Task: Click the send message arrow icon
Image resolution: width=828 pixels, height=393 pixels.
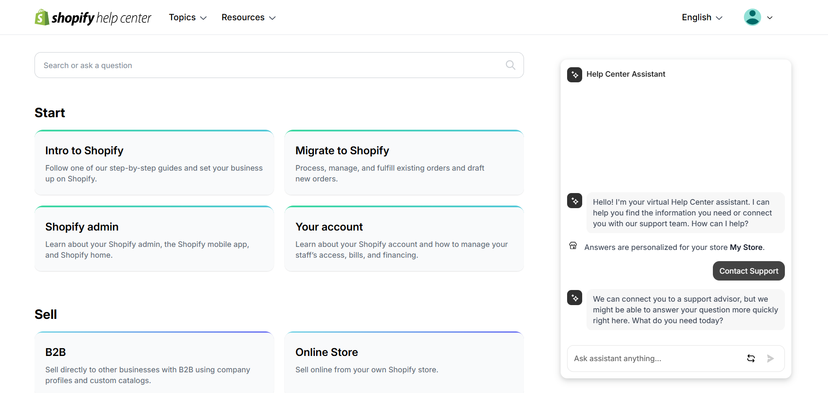Action: tap(771, 358)
